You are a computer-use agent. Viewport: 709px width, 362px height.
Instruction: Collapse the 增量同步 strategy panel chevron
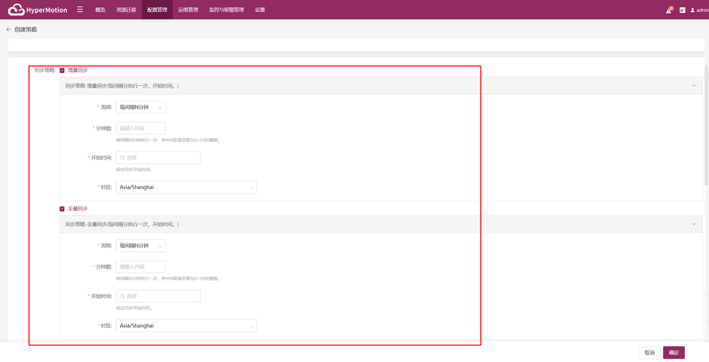(694, 86)
